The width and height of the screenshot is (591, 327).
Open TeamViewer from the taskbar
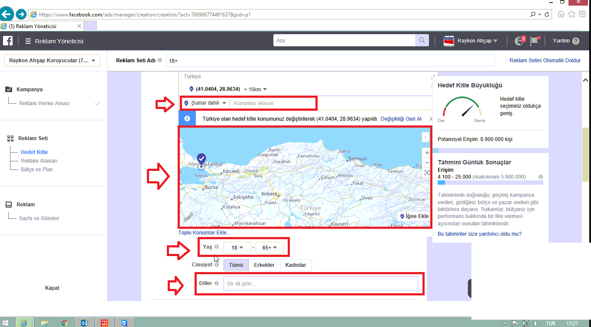(x=125, y=323)
